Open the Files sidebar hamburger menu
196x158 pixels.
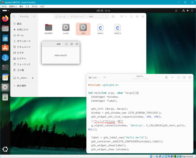point(34,17)
